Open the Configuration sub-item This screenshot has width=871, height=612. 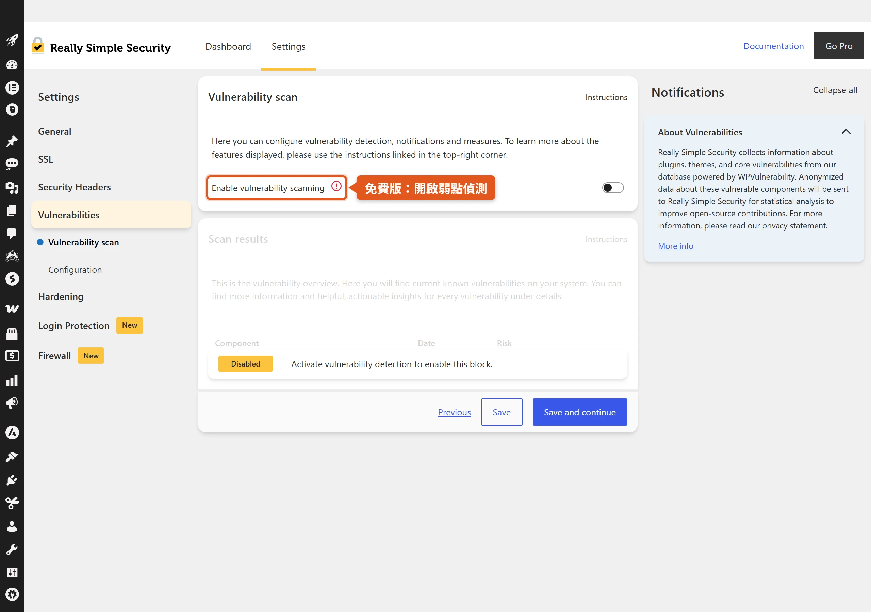75,270
